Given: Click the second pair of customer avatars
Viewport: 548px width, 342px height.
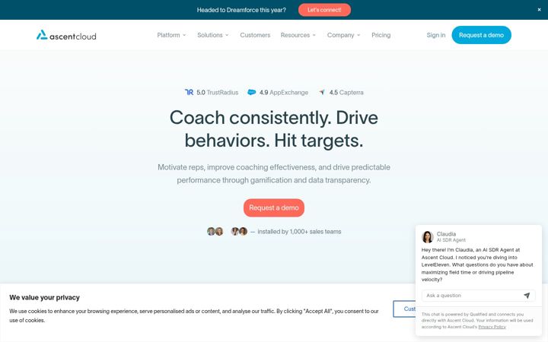Looking at the screenshot, I should click(x=239, y=231).
